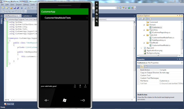
Task: Collapse the using directives region
Action: (x=8, y=22)
